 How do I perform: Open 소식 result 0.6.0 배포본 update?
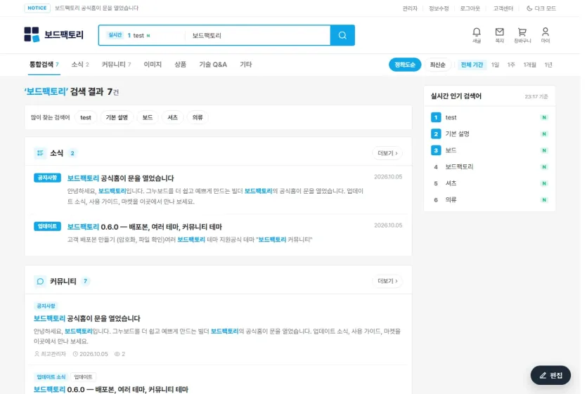[145, 227]
